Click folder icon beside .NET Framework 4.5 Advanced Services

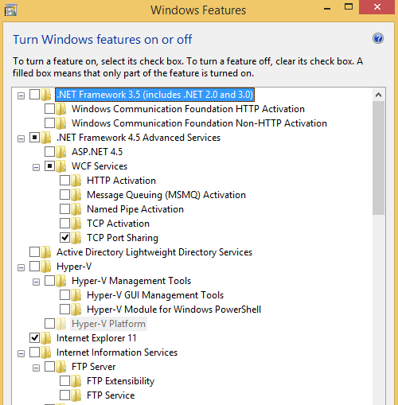click(46, 138)
